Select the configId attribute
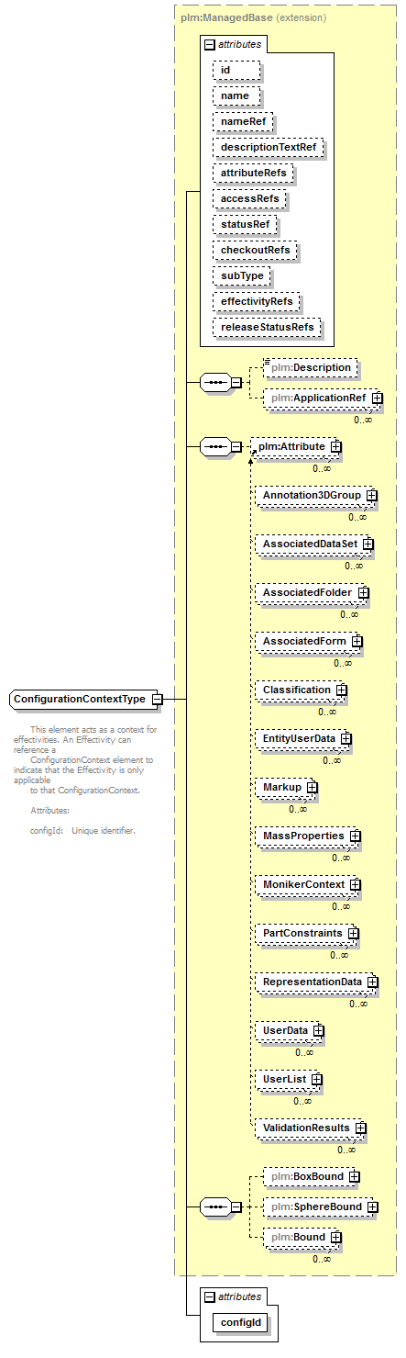This screenshot has height=1358, width=406. click(x=242, y=1323)
